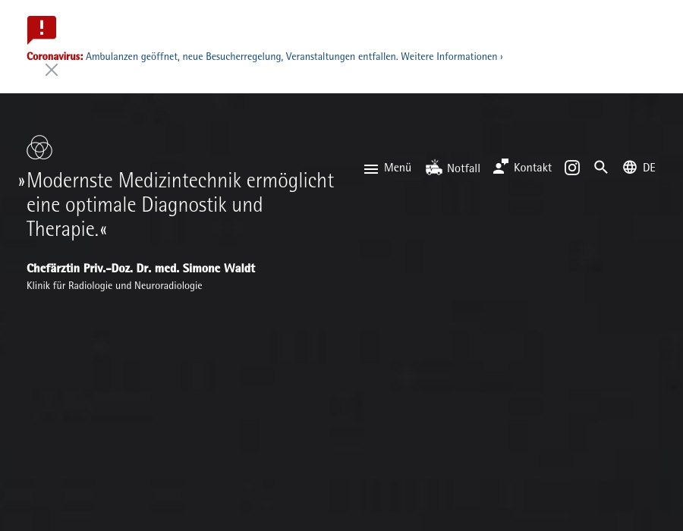Image resolution: width=683 pixels, height=531 pixels.
Task: Visit the clinic's Instagram profile
Action: tap(572, 168)
